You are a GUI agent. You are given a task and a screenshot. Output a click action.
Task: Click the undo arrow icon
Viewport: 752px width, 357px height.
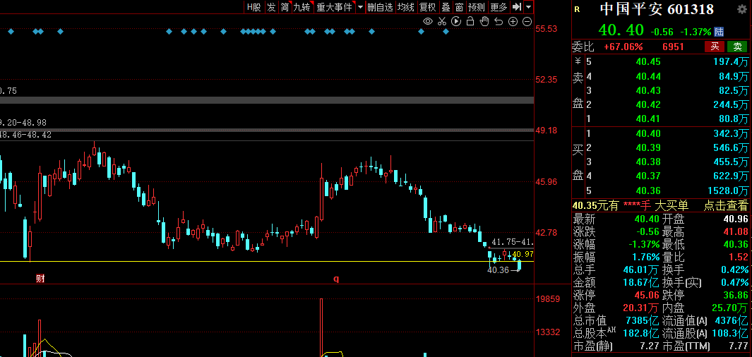tap(499, 21)
